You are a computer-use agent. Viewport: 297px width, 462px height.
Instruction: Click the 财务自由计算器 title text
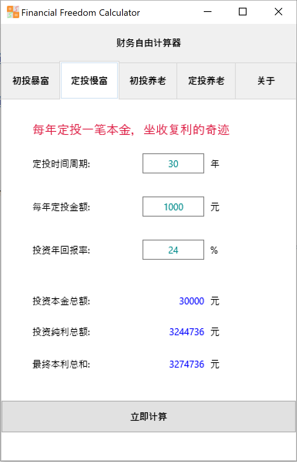[148, 43]
